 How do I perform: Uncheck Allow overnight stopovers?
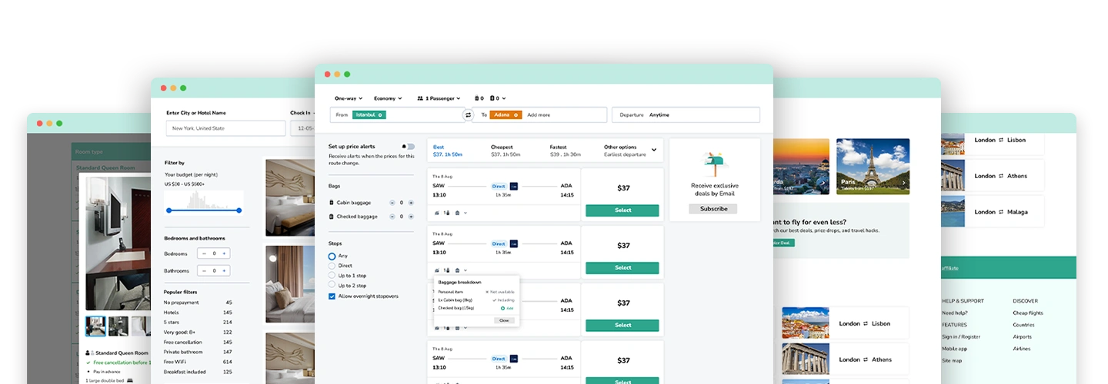332,296
